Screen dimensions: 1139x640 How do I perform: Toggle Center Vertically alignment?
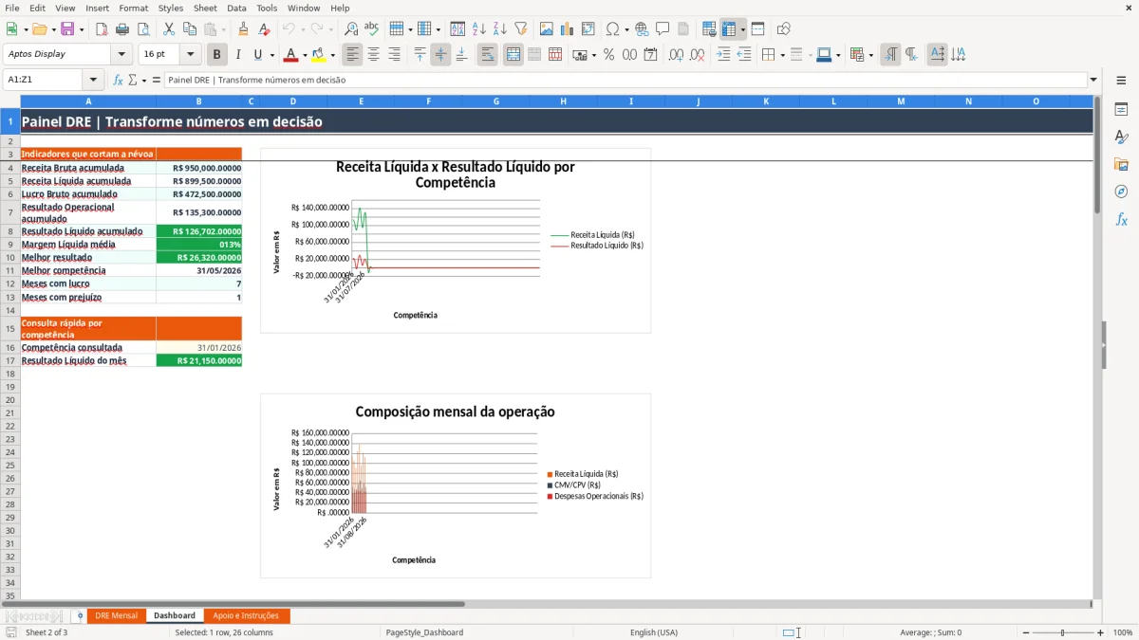pos(440,55)
